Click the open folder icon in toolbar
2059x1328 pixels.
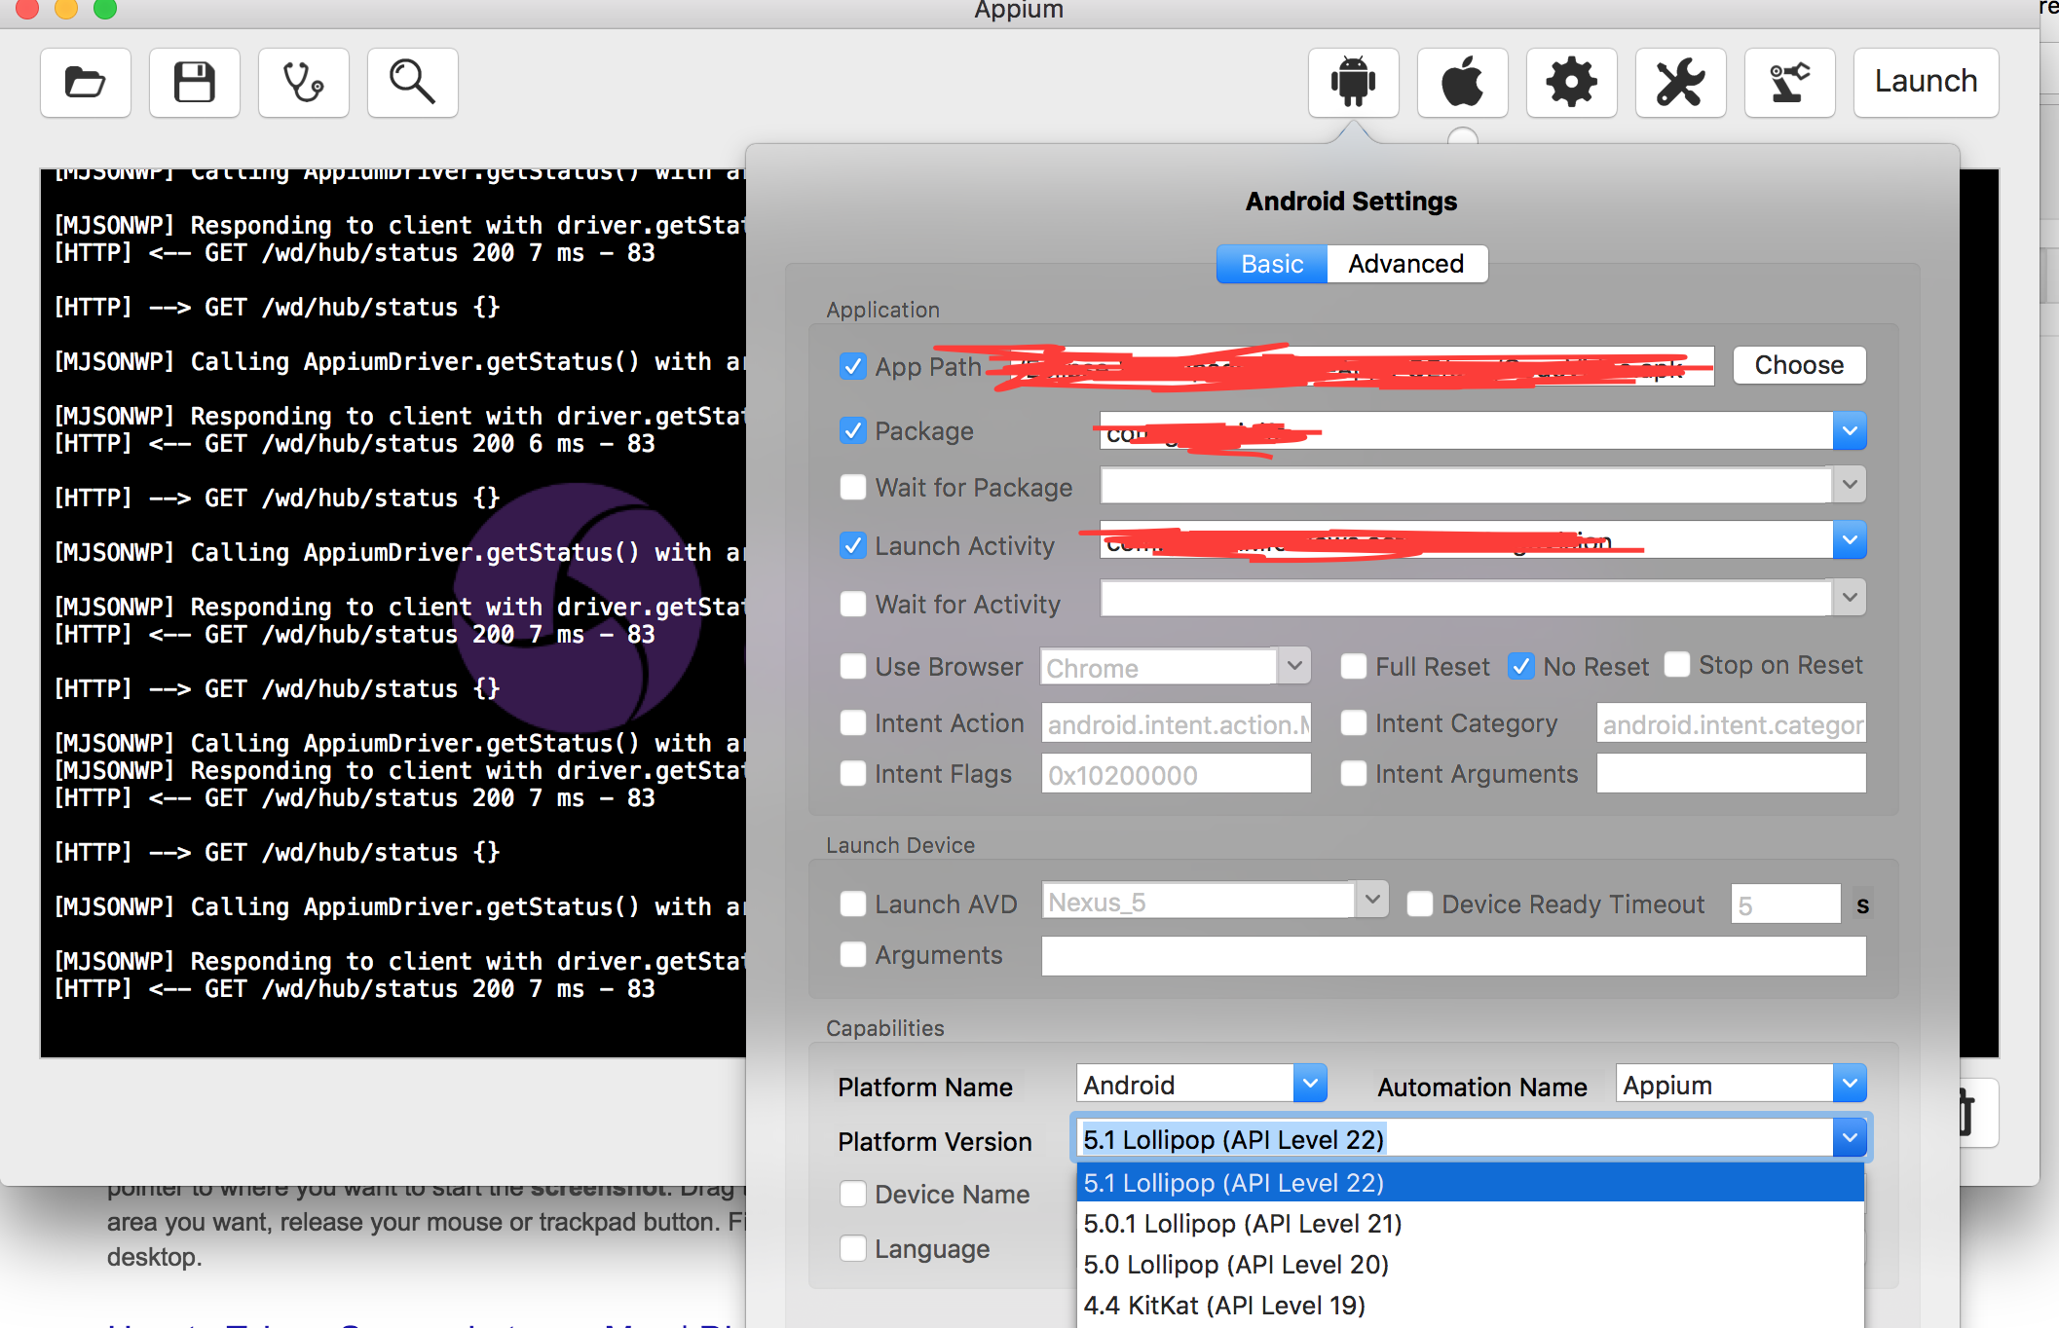click(x=86, y=83)
